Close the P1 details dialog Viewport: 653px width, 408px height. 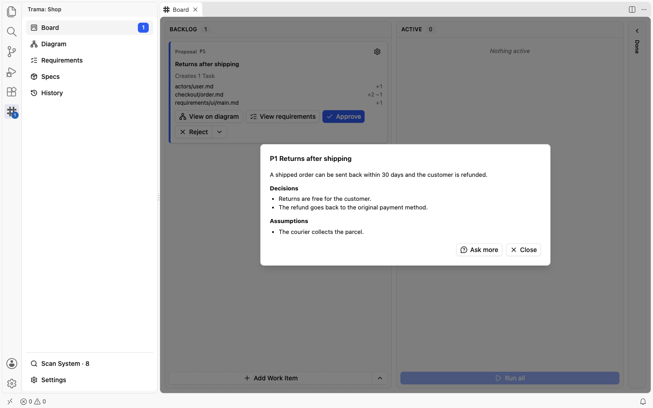[x=523, y=250]
